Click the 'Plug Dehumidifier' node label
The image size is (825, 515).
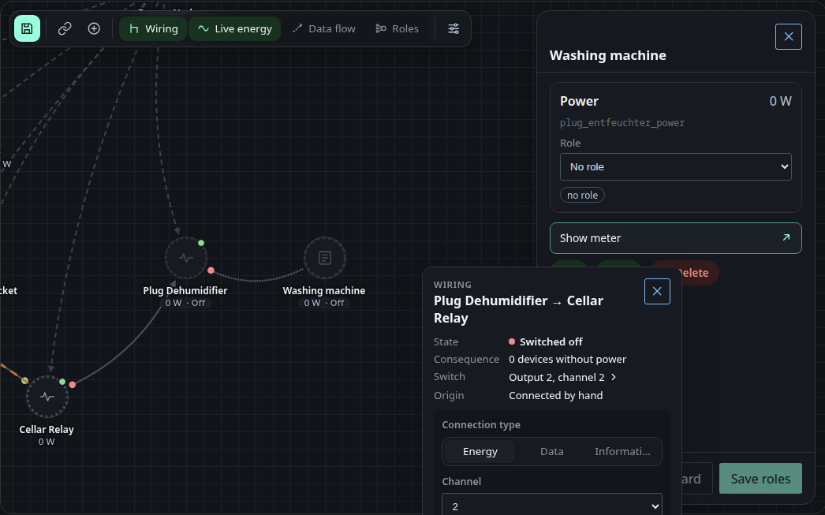point(185,290)
